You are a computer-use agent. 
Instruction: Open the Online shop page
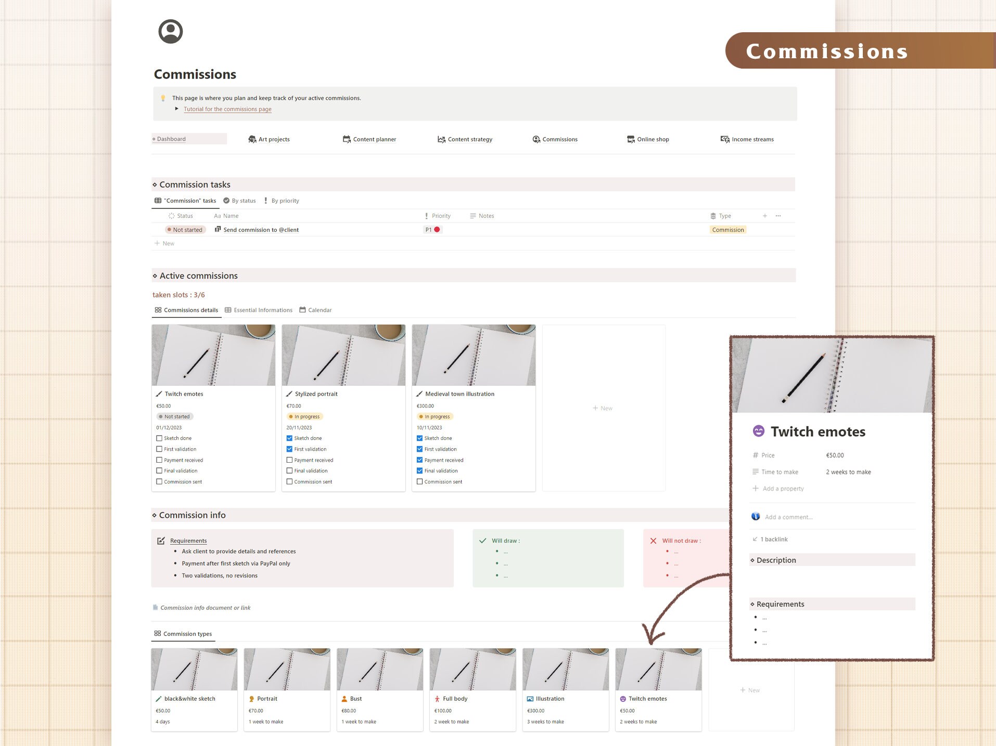coord(653,139)
